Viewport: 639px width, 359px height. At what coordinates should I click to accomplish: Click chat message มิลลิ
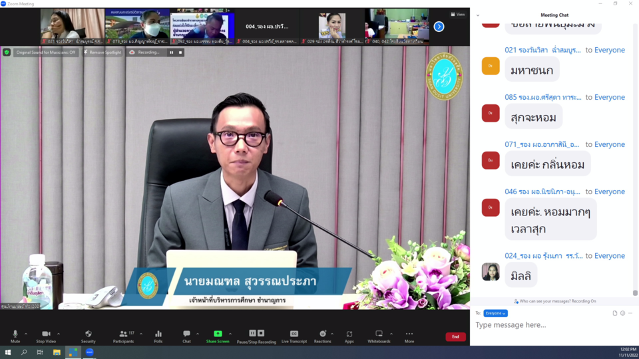coord(521,275)
